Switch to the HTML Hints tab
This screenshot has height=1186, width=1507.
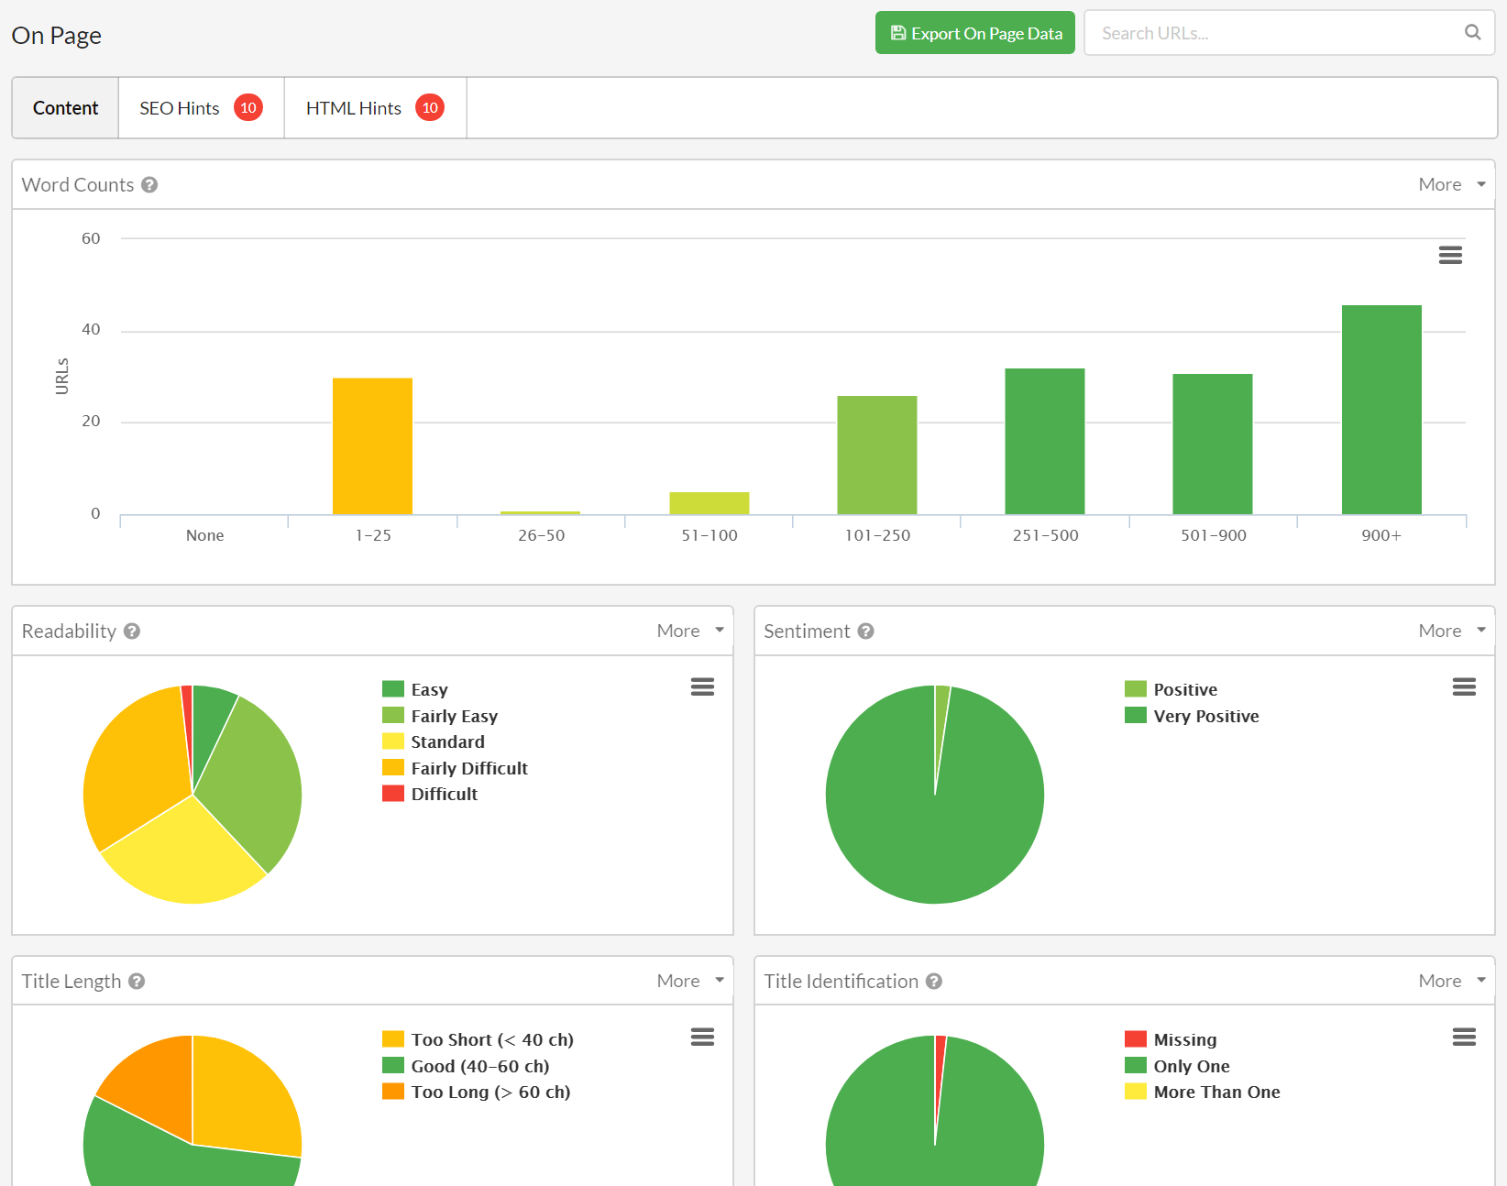pos(376,108)
